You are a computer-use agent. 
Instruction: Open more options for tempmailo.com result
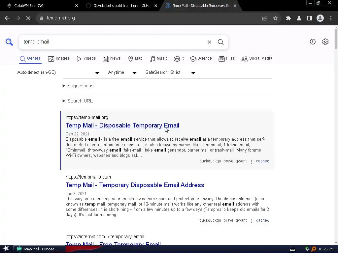click(252, 221)
